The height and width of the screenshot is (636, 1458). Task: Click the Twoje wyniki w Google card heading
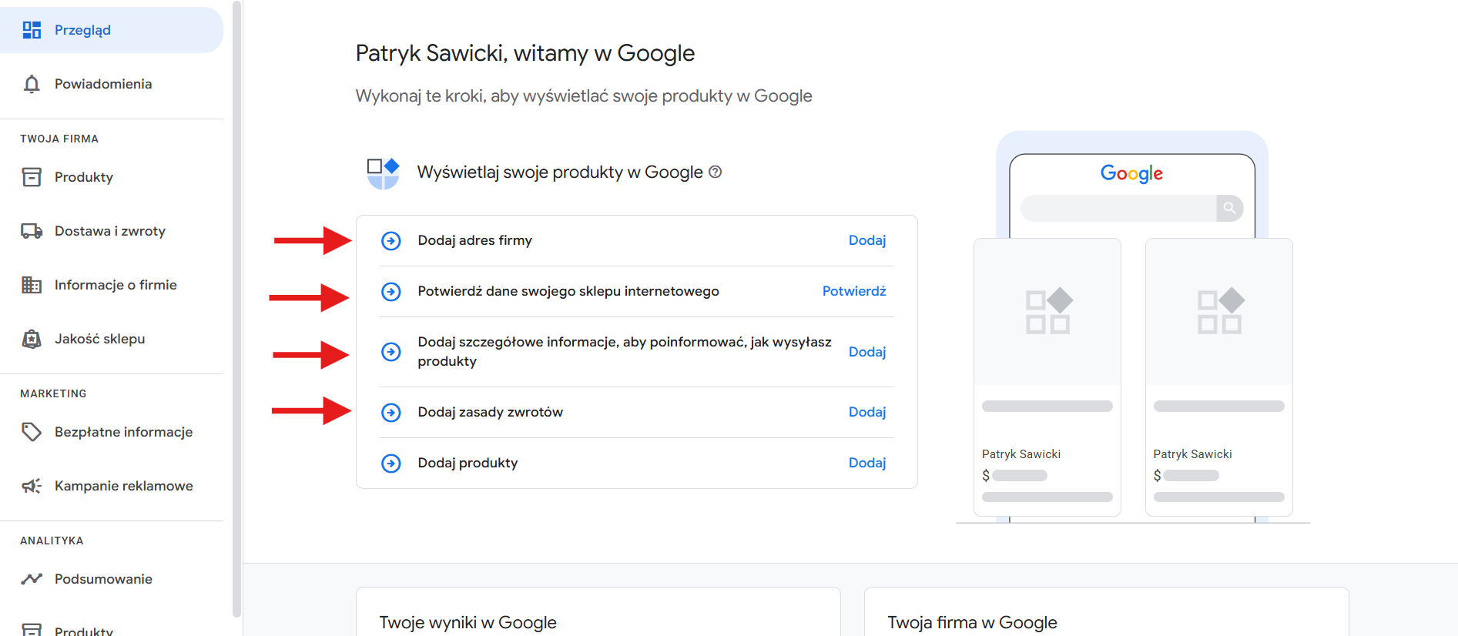pyautogui.click(x=468, y=622)
